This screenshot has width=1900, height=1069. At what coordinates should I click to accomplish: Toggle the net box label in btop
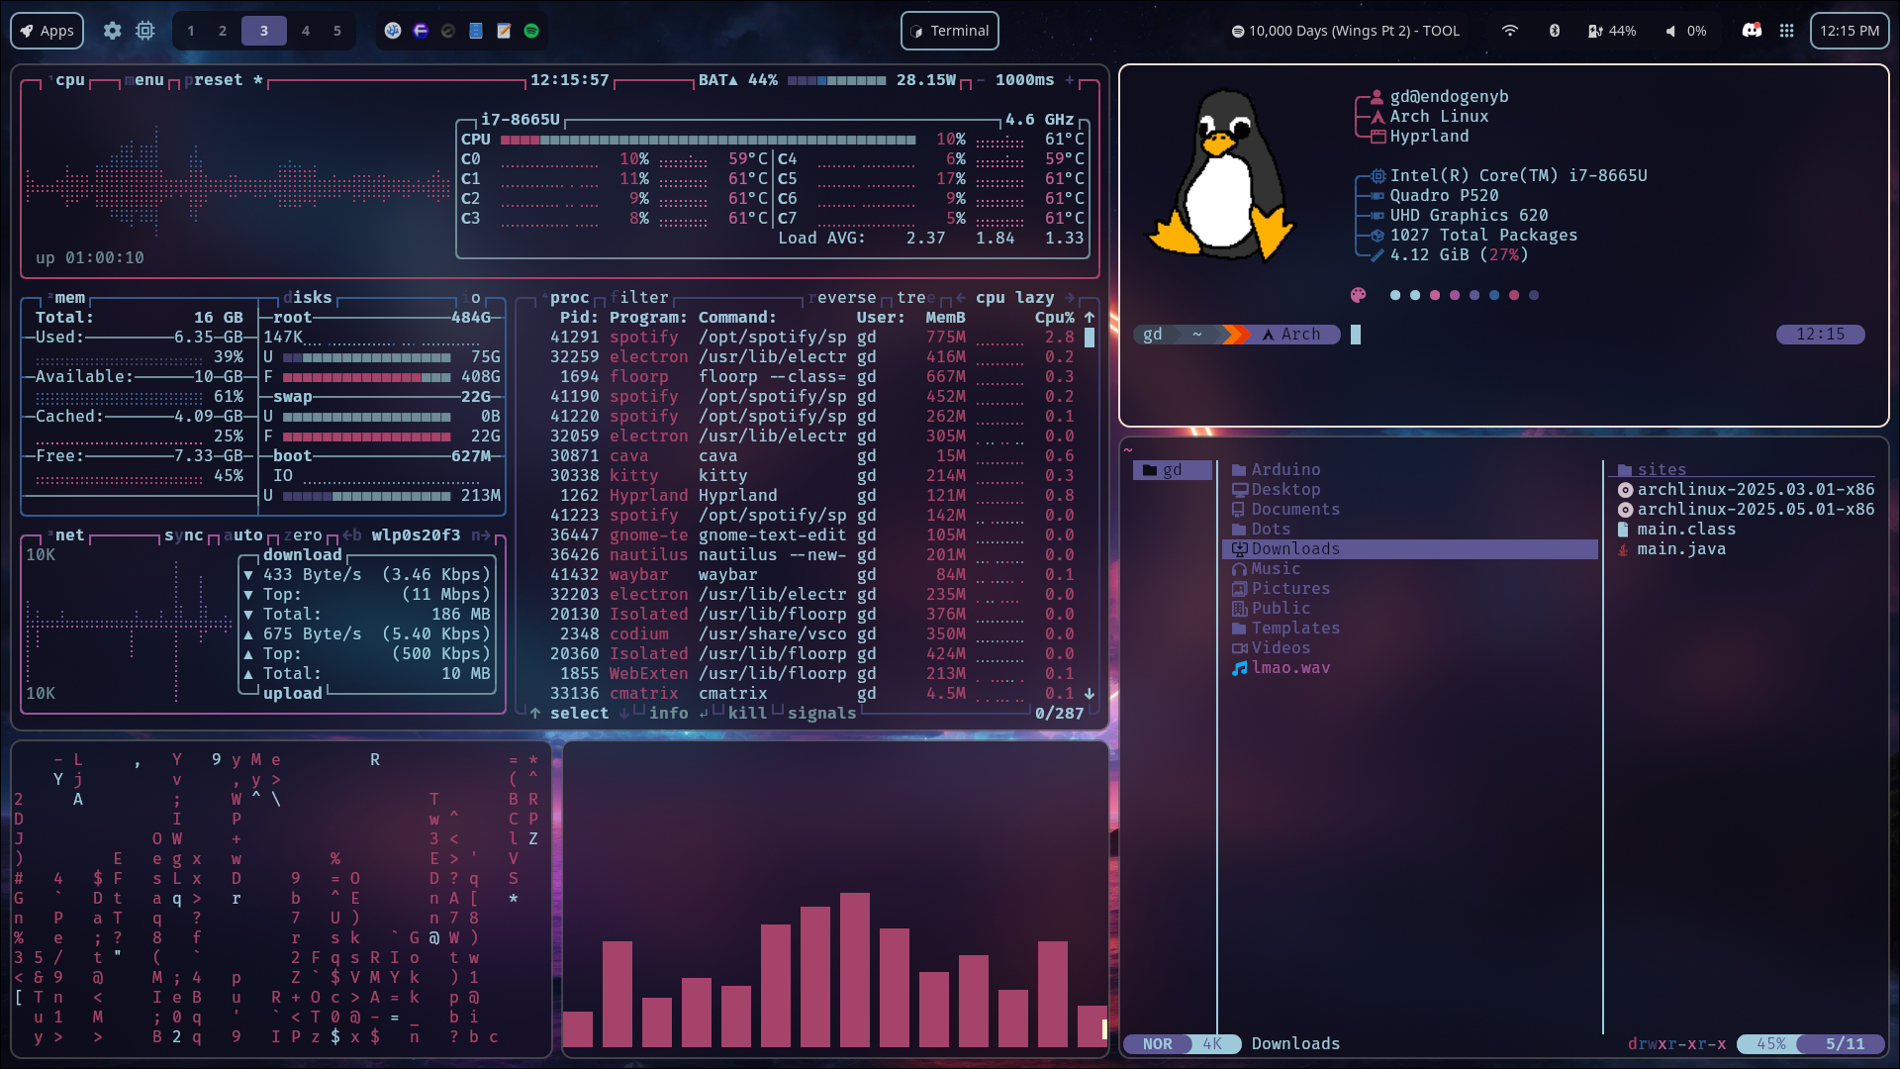[x=67, y=534]
